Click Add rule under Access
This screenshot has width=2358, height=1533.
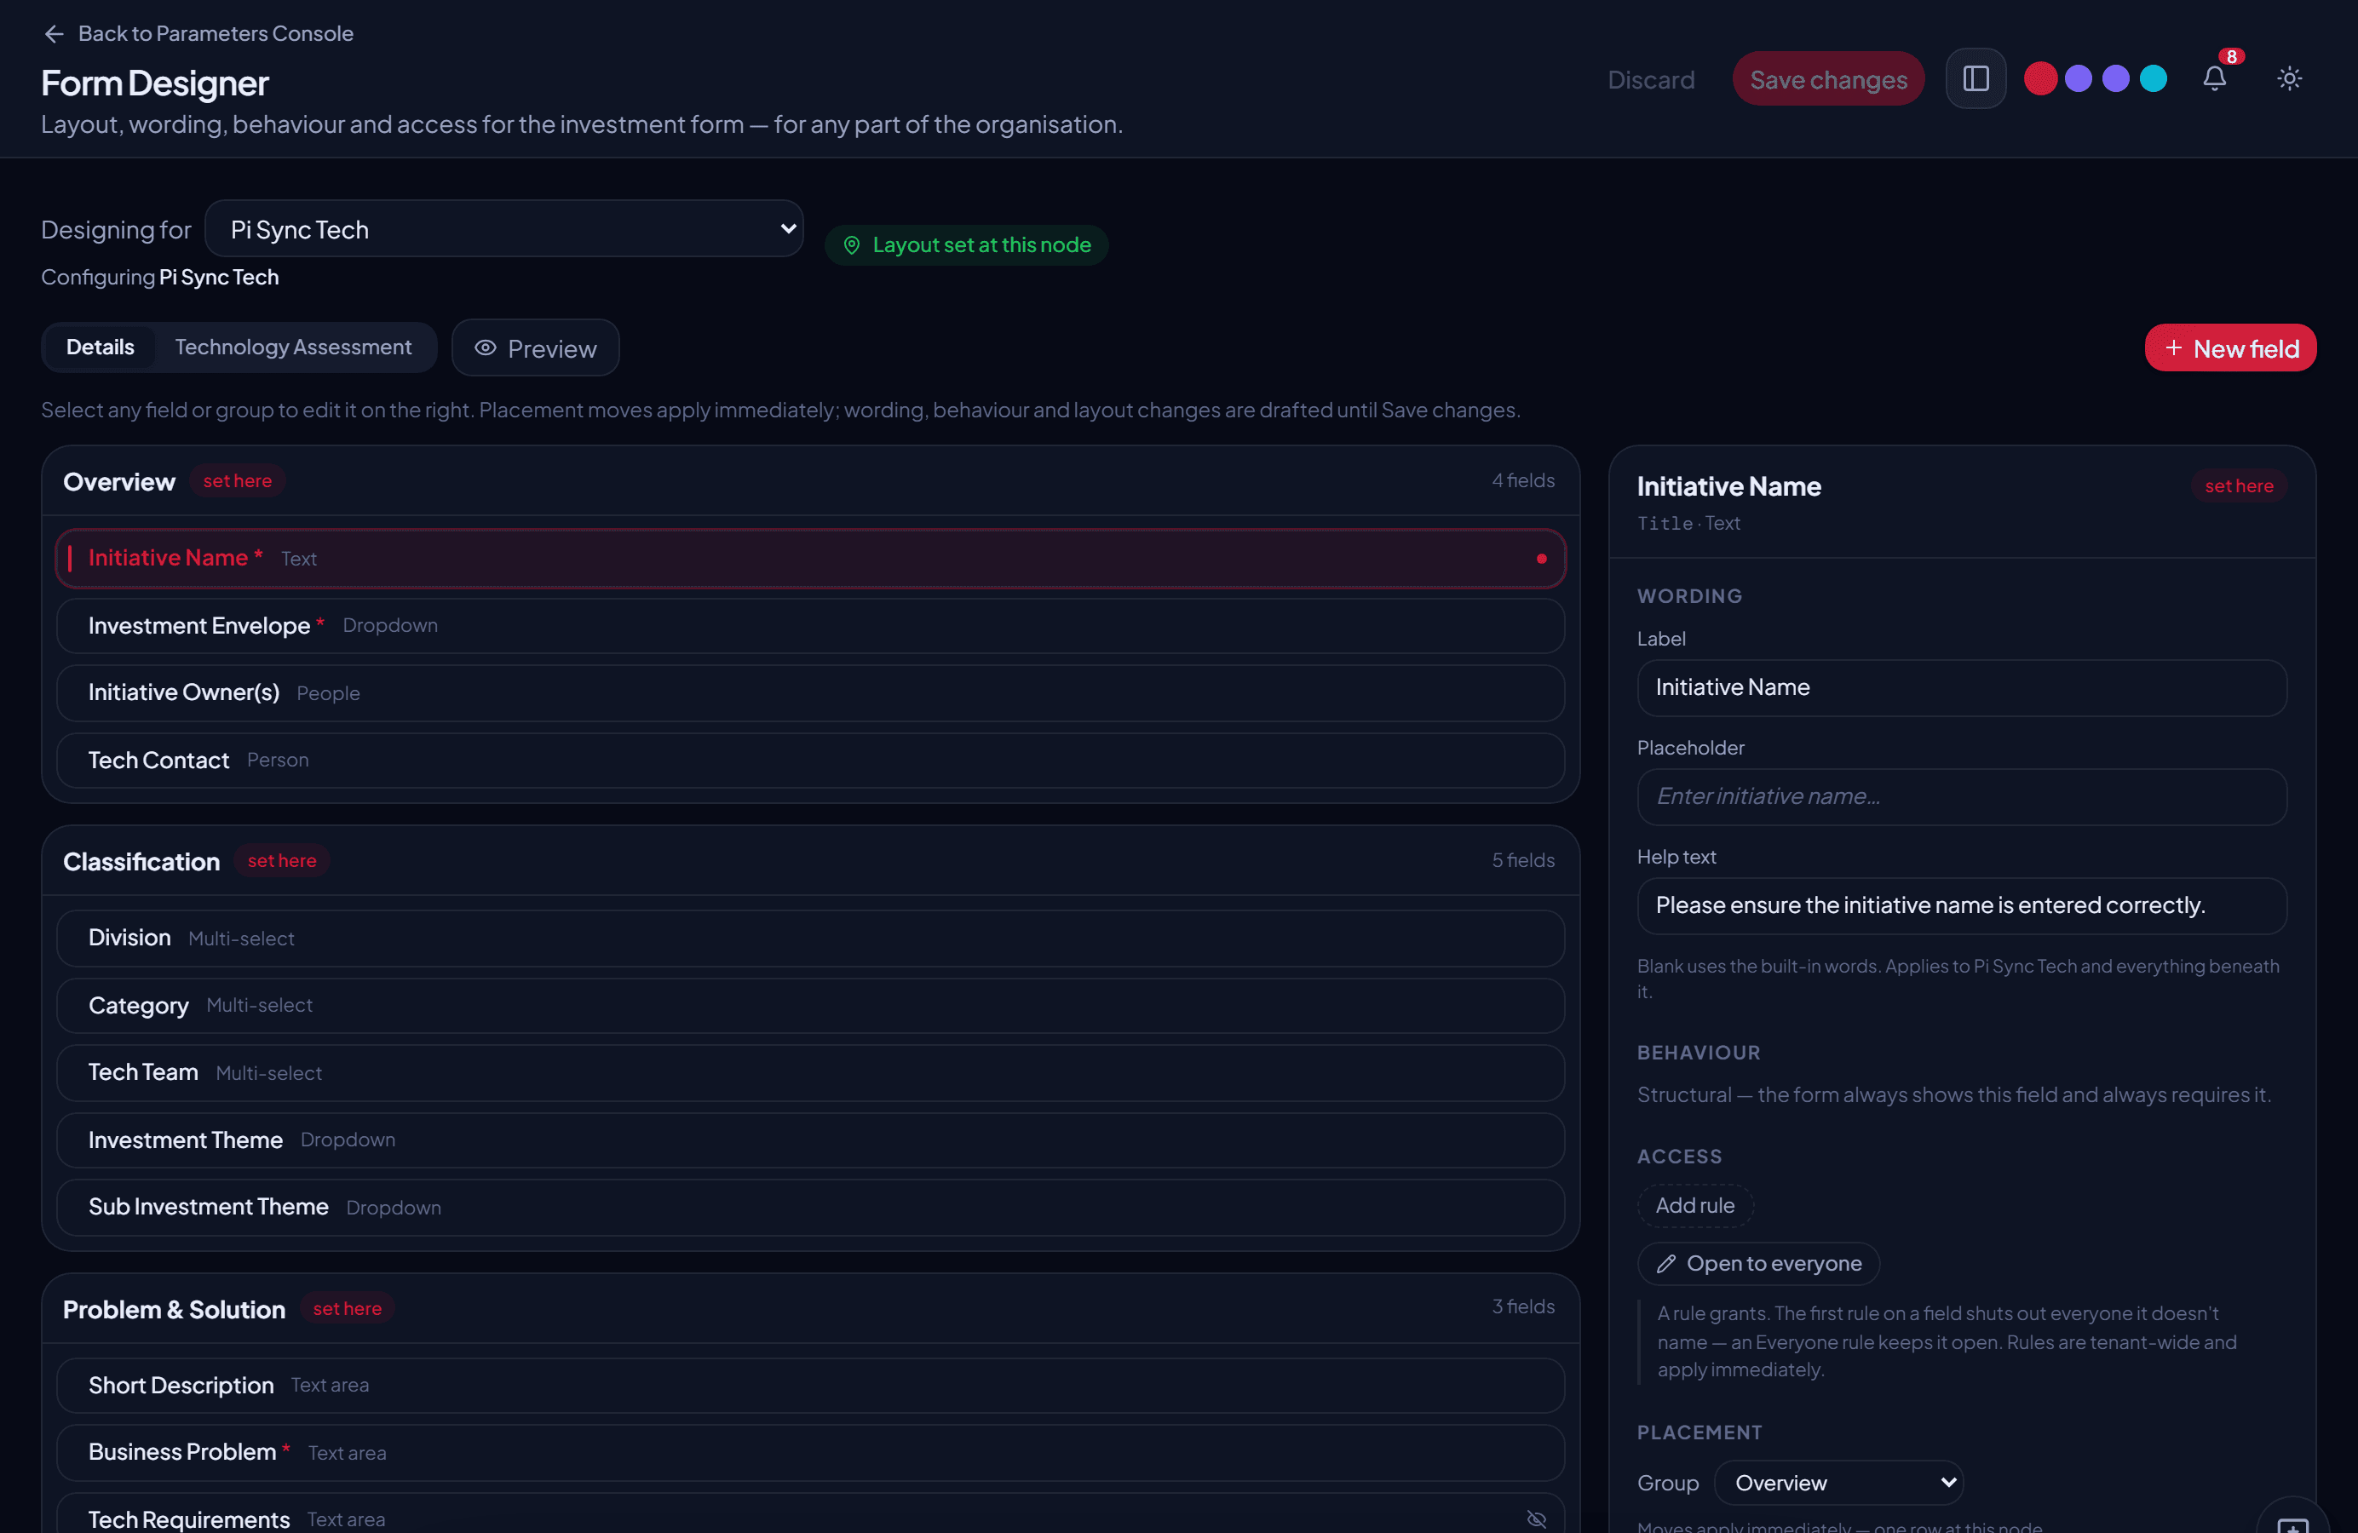pyautogui.click(x=1694, y=1204)
